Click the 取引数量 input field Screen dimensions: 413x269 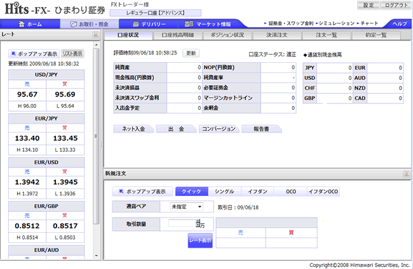pos(182,223)
